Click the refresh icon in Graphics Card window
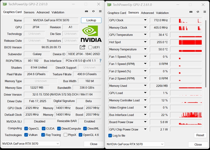The image size is (210, 150). tap(93, 12)
